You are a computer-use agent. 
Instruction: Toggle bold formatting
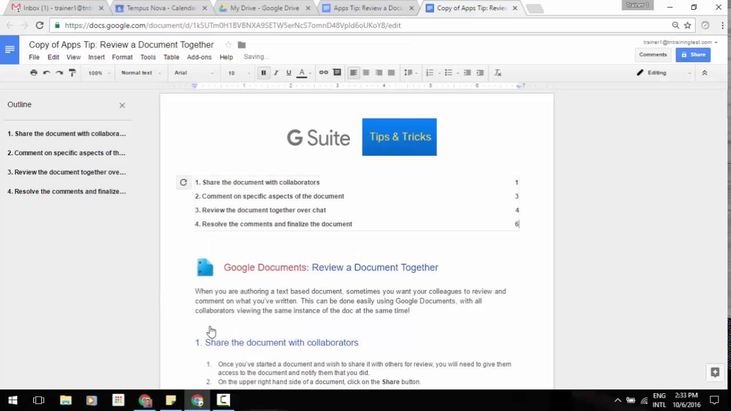click(x=263, y=72)
